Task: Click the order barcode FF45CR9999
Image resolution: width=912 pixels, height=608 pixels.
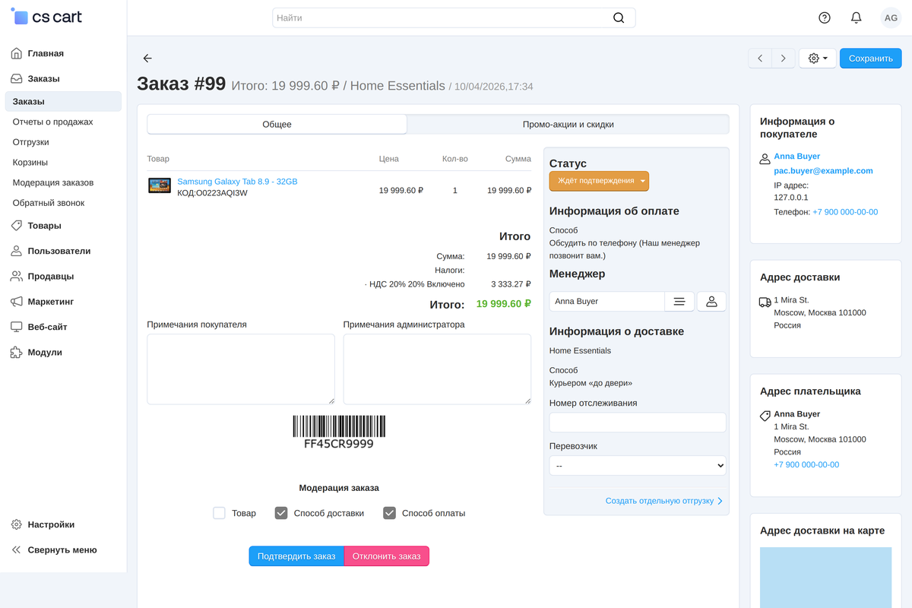Action: (339, 432)
